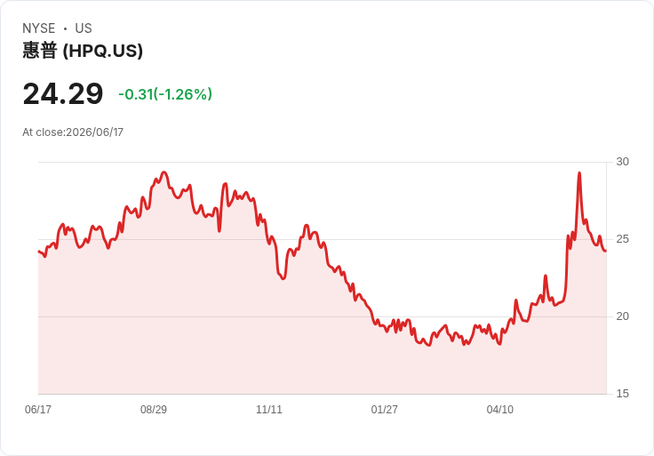This screenshot has height=456, width=654.
Task: Click the 01/27 date on x-axis
Action: 384,409
